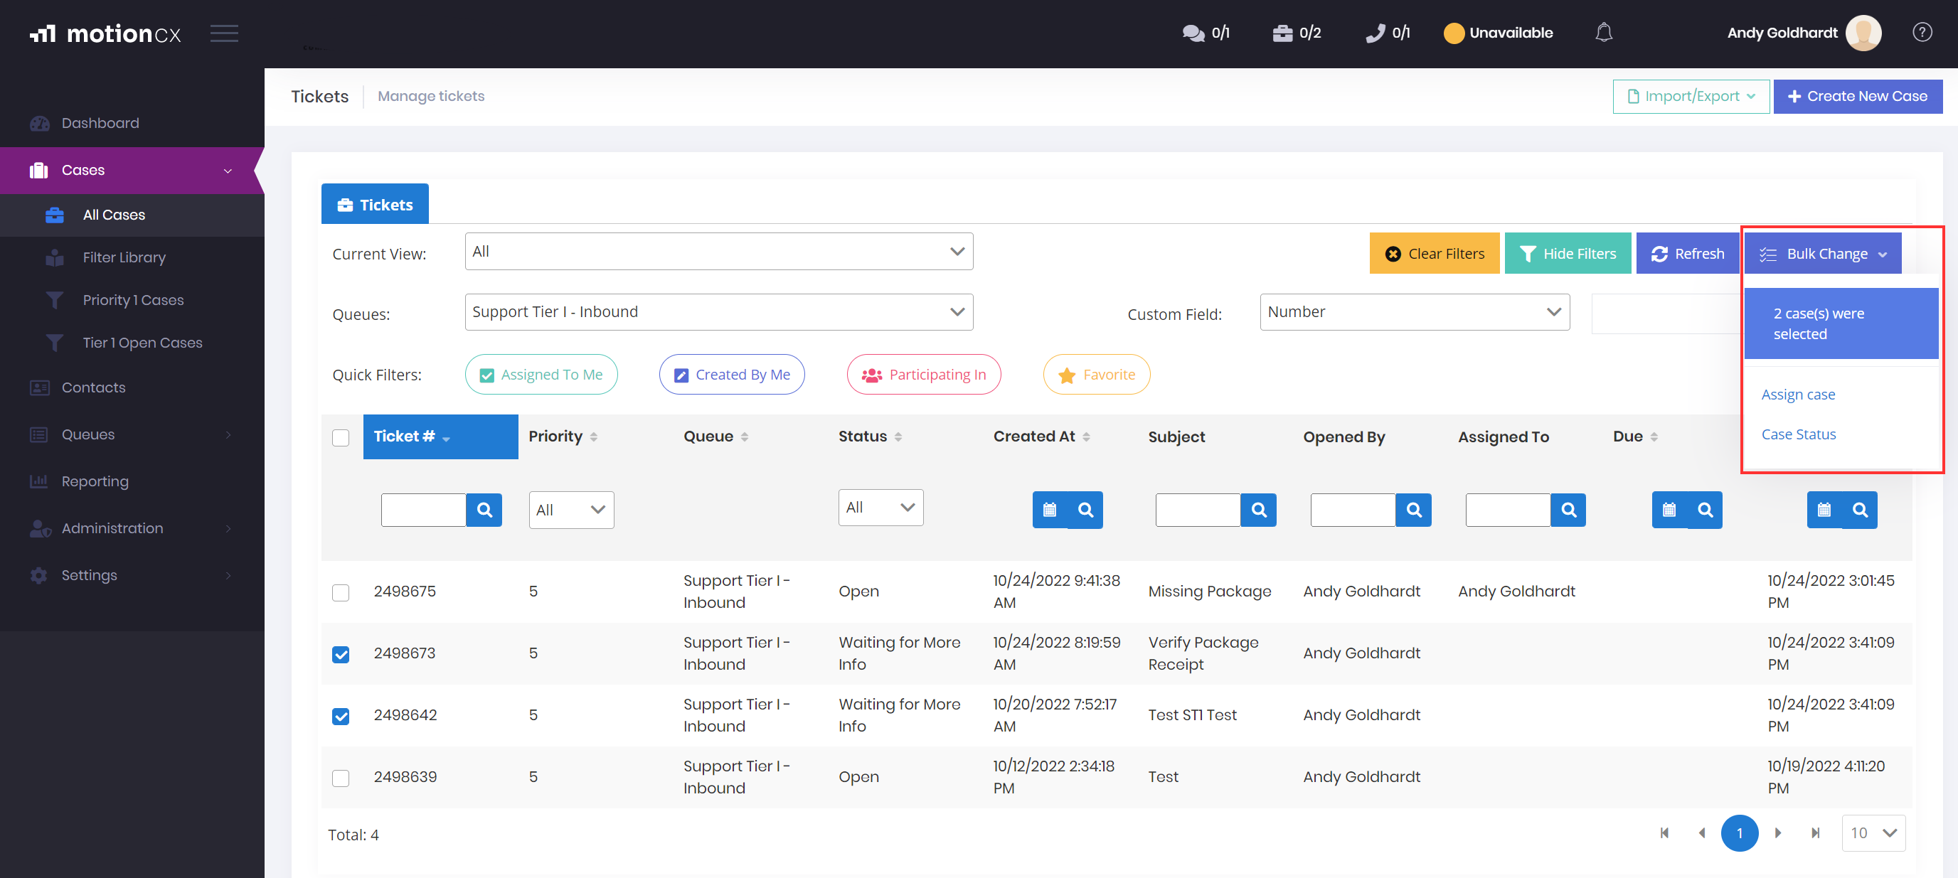Screen dimensions: 1958x878
Task: Set availability status Unavailable
Action: [1498, 33]
